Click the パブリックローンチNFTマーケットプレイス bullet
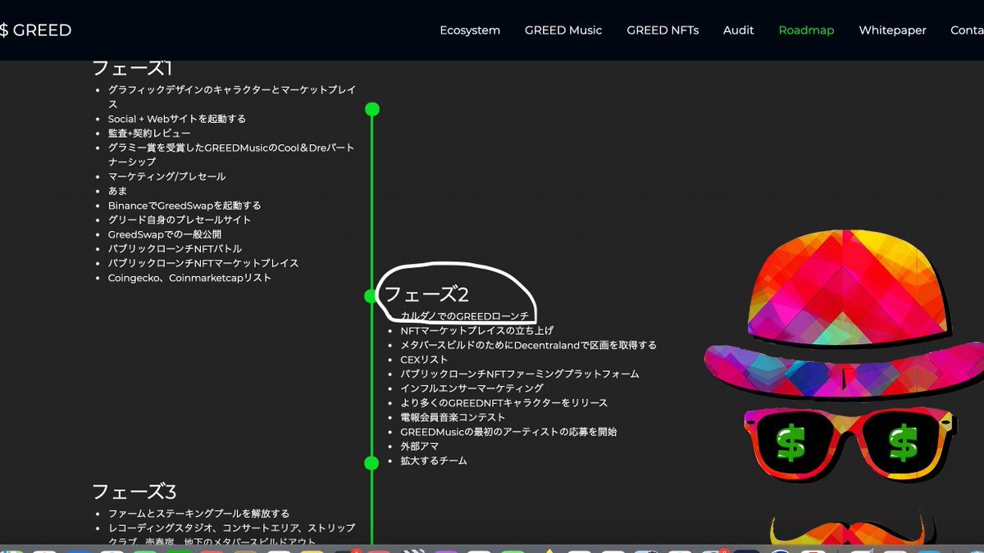The height and width of the screenshot is (553, 984). pos(203,263)
